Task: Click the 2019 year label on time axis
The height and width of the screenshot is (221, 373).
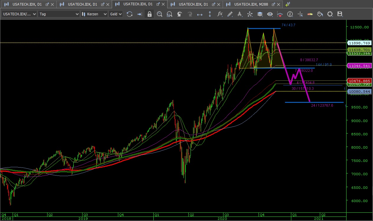Action: point(83,219)
